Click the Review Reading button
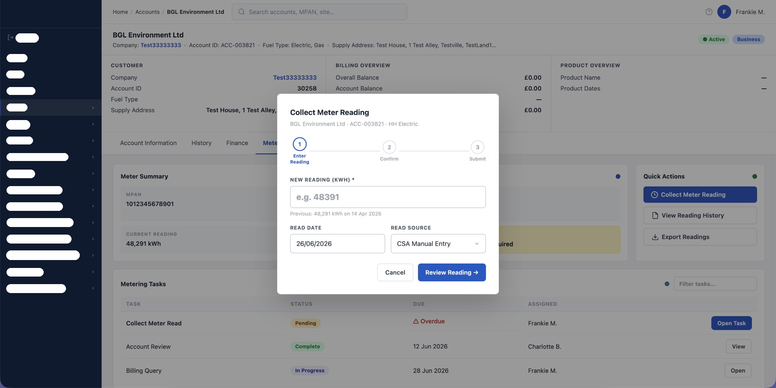Viewport: 776px width, 388px height. click(x=452, y=272)
